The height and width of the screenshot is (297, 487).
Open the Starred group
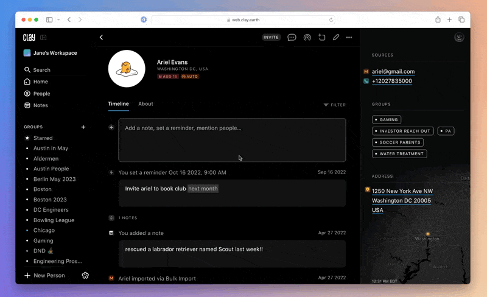point(43,138)
